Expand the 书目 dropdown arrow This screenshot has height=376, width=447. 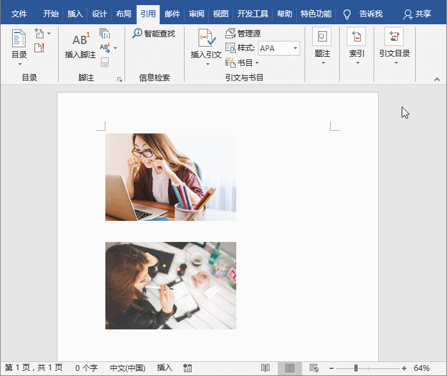(257, 63)
